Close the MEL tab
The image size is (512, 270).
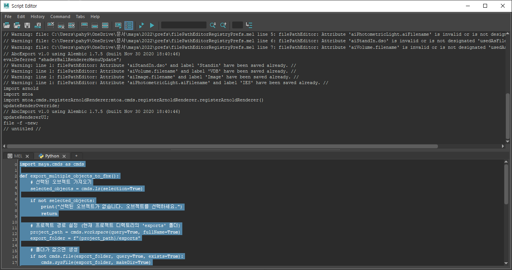[27, 156]
